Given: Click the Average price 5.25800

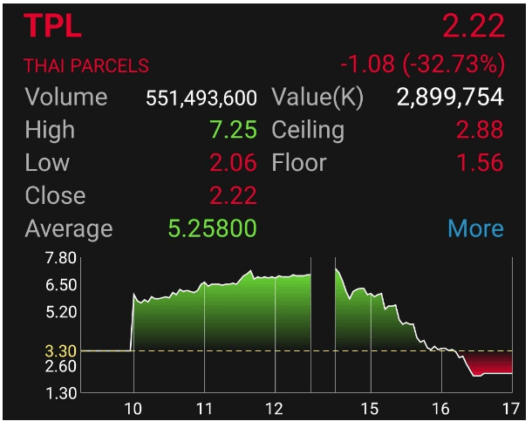Looking at the screenshot, I should coord(213,228).
